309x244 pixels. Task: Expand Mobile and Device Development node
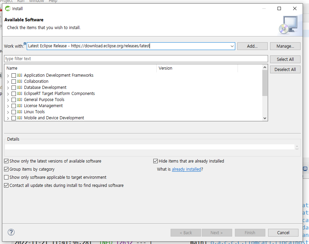click(x=8, y=118)
